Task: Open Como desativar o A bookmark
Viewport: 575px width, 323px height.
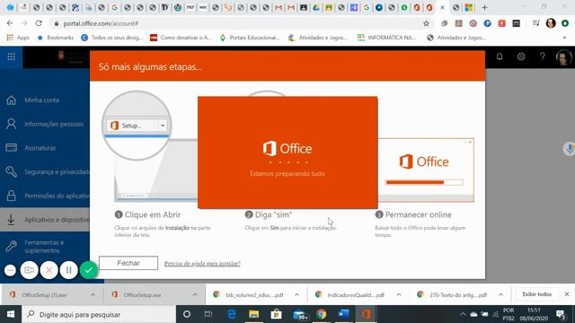Action: pos(181,38)
